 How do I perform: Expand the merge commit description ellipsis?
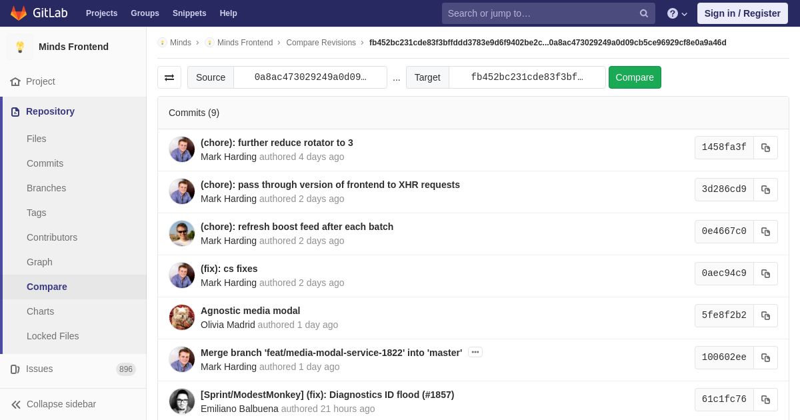click(475, 352)
